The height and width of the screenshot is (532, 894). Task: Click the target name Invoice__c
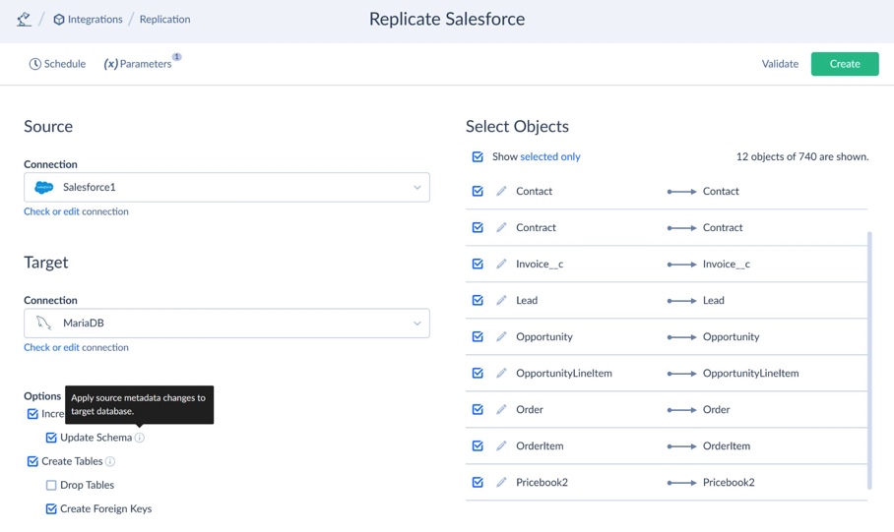727,265
